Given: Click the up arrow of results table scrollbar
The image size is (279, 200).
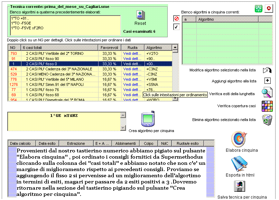Looking at the screenshot, I should coord(175,47).
